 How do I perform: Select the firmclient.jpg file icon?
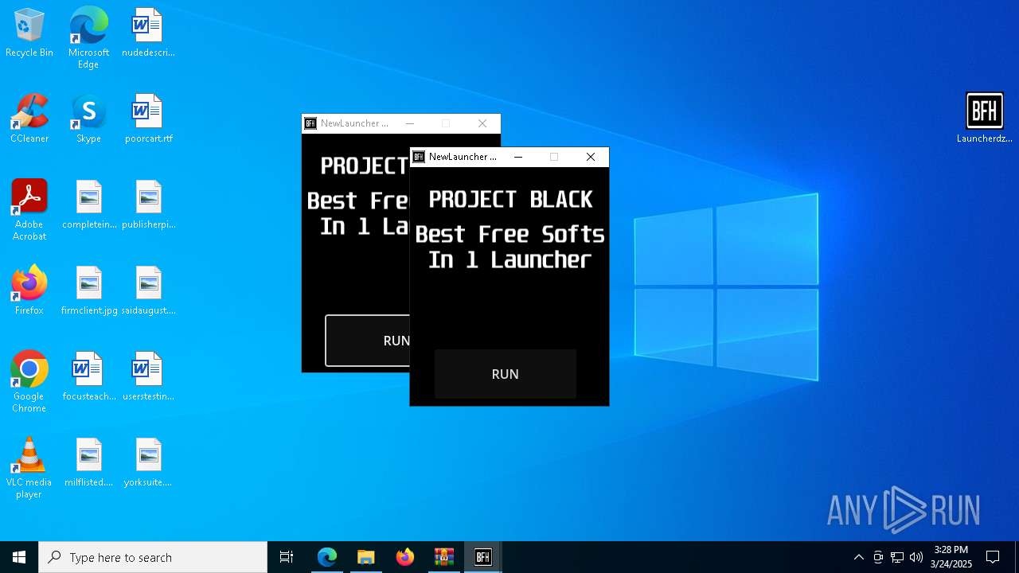[88, 291]
